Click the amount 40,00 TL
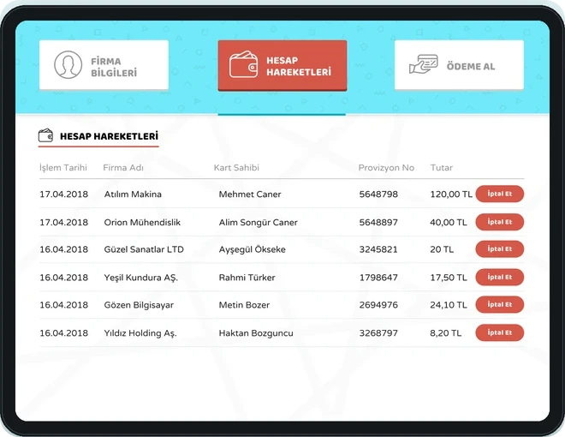 (x=449, y=223)
